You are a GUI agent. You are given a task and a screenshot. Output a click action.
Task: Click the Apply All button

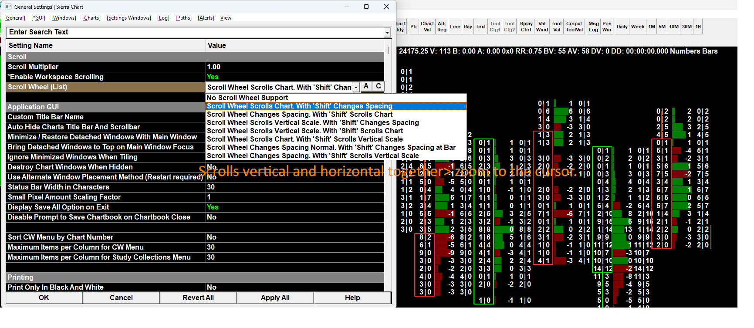pos(275,298)
